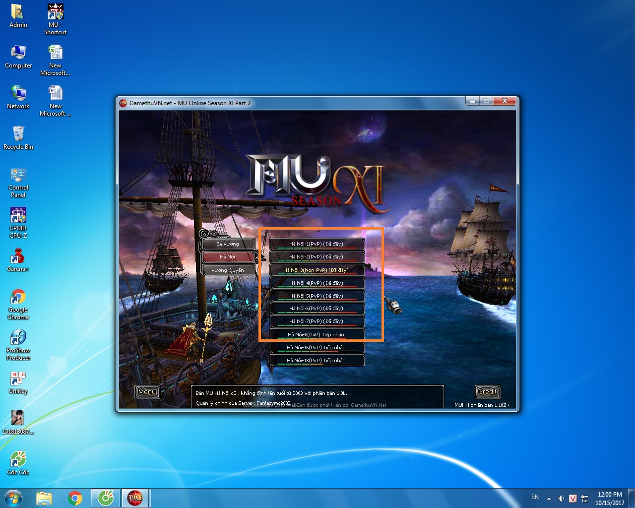The height and width of the screenshot is (508, 635).
Task: Open the game Menu button
Action: pos(147,392)
